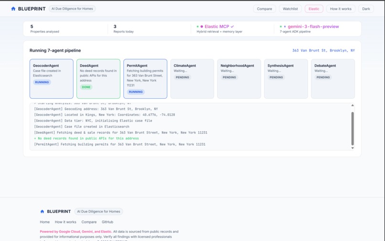Select the ClimateAgent card
Image resolution: width=385 pixels, height=241 pixels.
click(x=192, y=79)
